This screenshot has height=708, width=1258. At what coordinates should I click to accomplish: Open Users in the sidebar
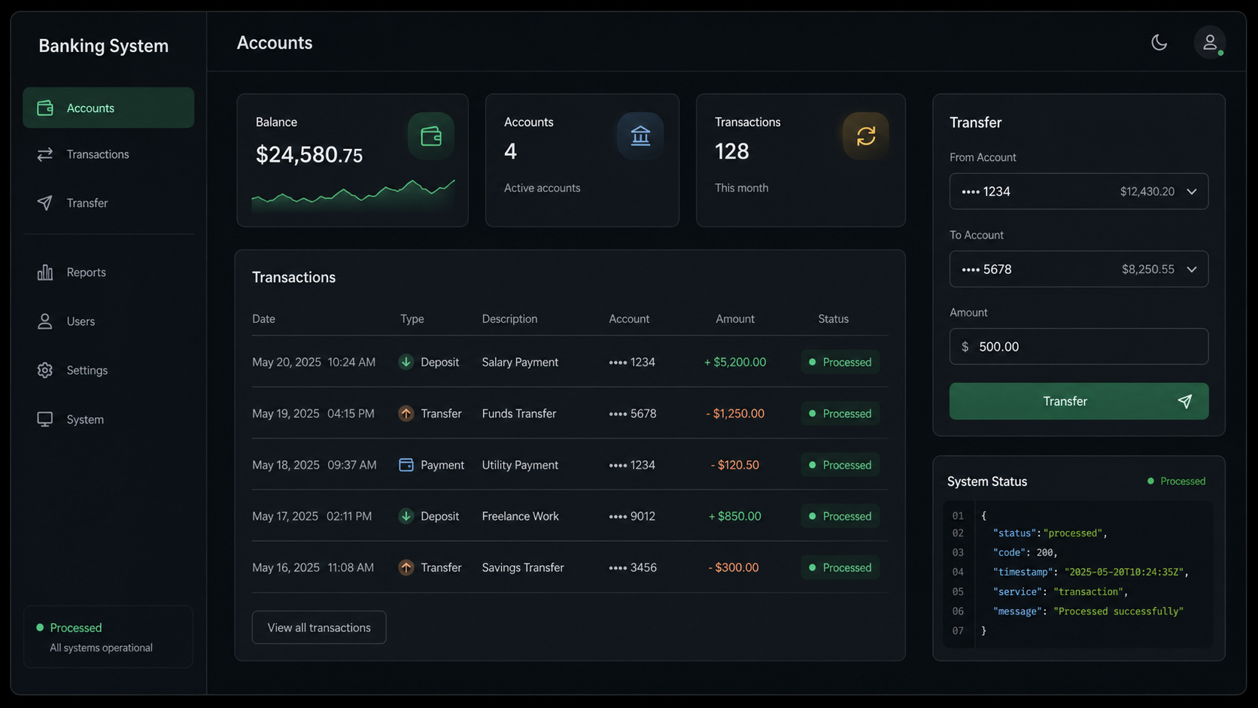point(108,321)
